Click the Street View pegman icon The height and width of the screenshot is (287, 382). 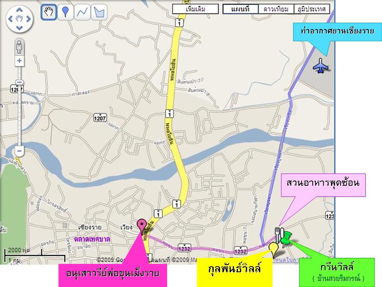click(x=19, y=47)
